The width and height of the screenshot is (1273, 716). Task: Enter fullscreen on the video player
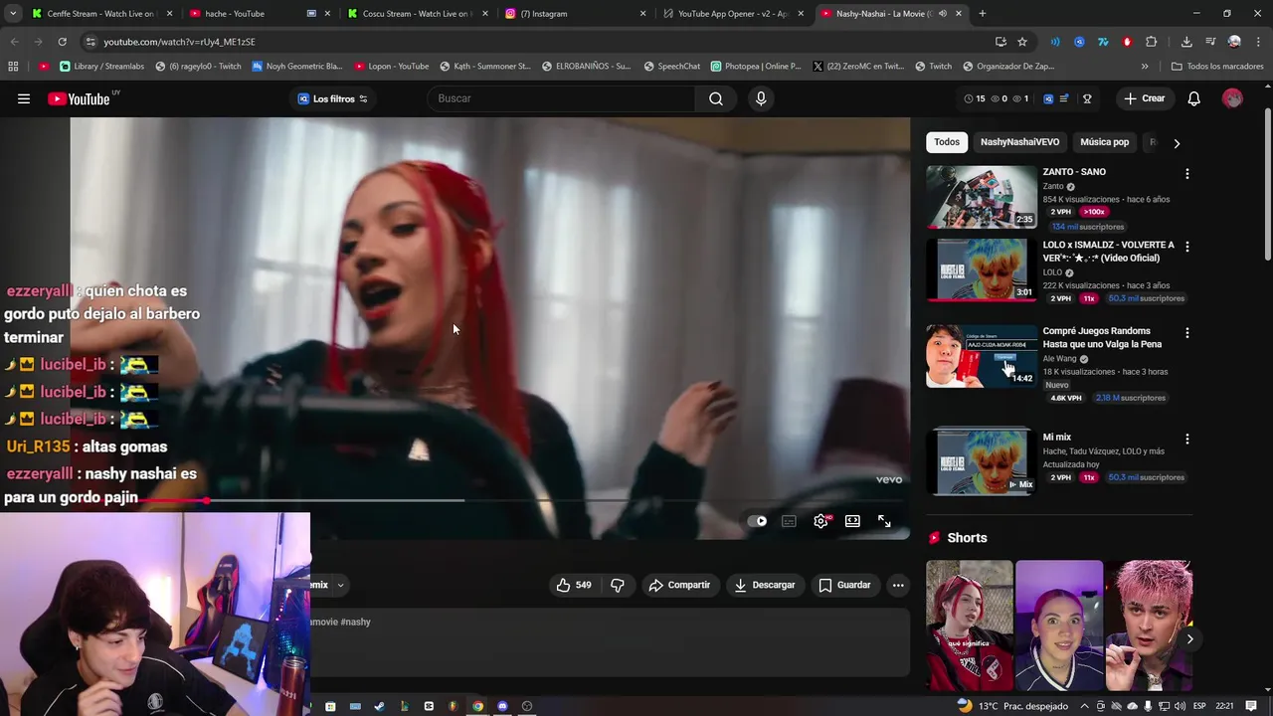(x=884, y=521)
